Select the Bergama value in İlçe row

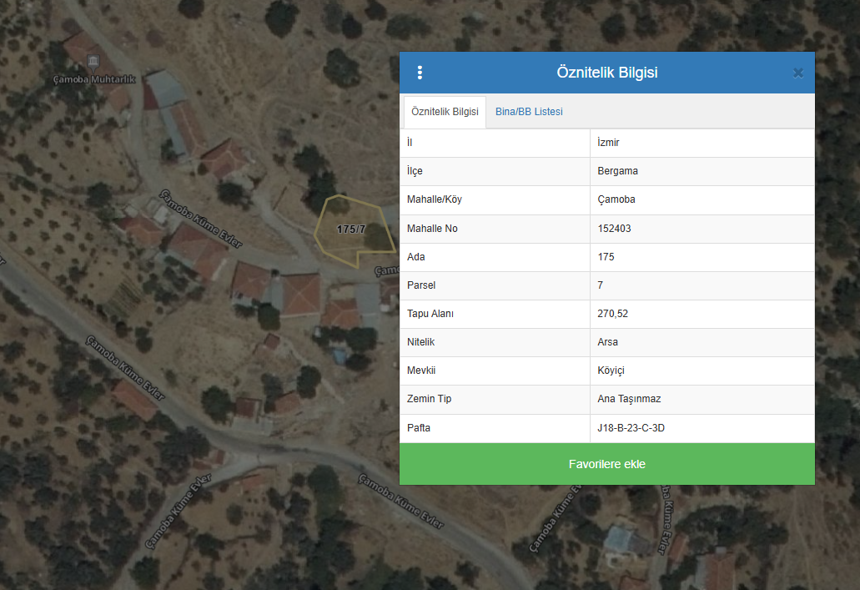617,171
